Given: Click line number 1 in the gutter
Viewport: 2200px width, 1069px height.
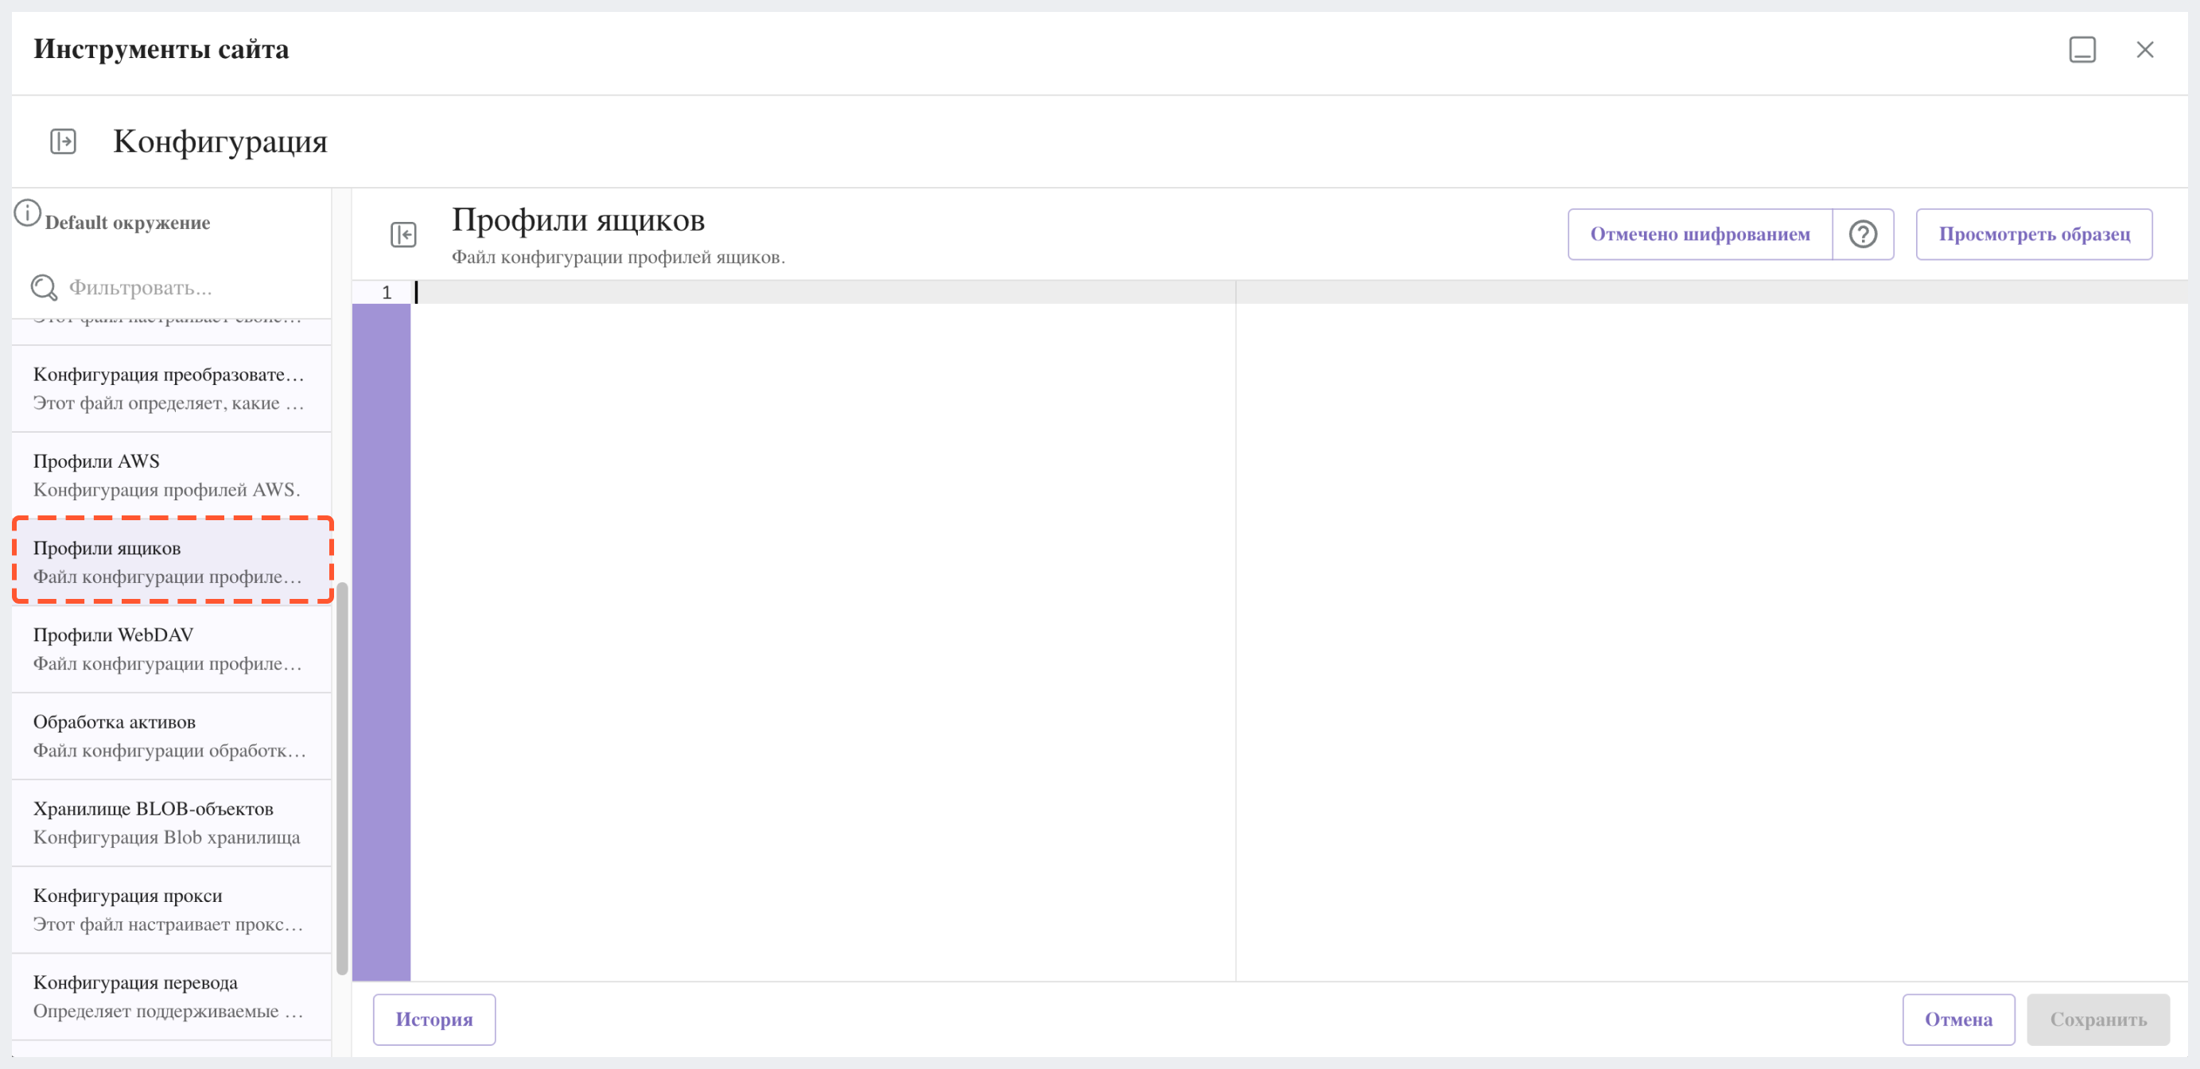Looking at the screenshot, I should coord(386,293).
